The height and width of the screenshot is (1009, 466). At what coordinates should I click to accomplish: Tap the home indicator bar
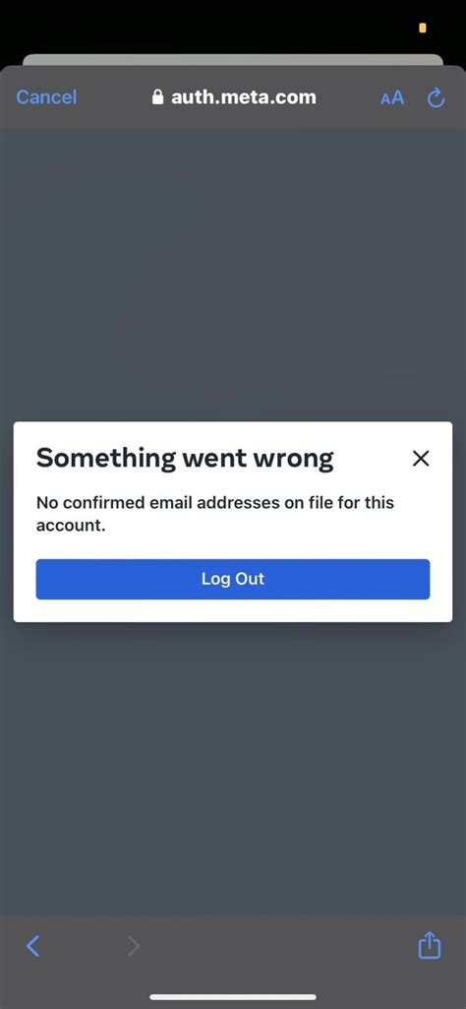[x=233, y=997]
